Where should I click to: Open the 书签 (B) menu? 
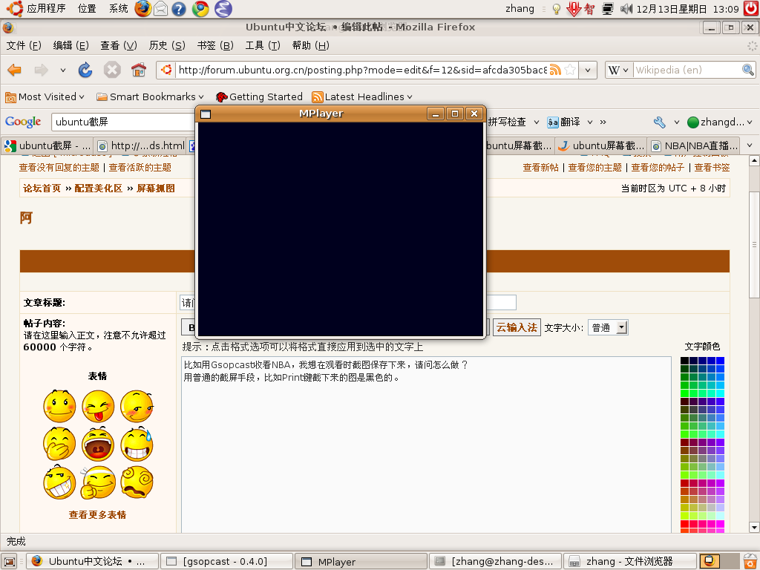coord(215,45)
